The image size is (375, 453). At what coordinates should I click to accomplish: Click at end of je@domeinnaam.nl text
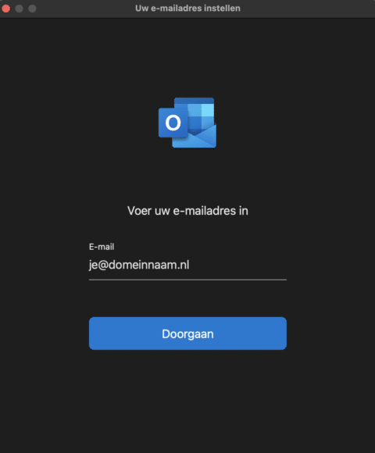coord(190,265)
